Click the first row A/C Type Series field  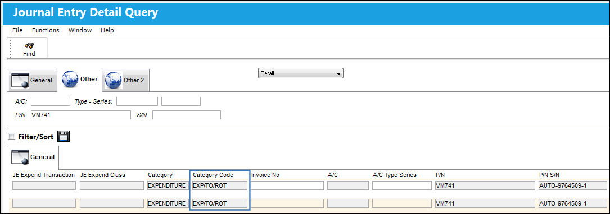click(x=402, y=185)
